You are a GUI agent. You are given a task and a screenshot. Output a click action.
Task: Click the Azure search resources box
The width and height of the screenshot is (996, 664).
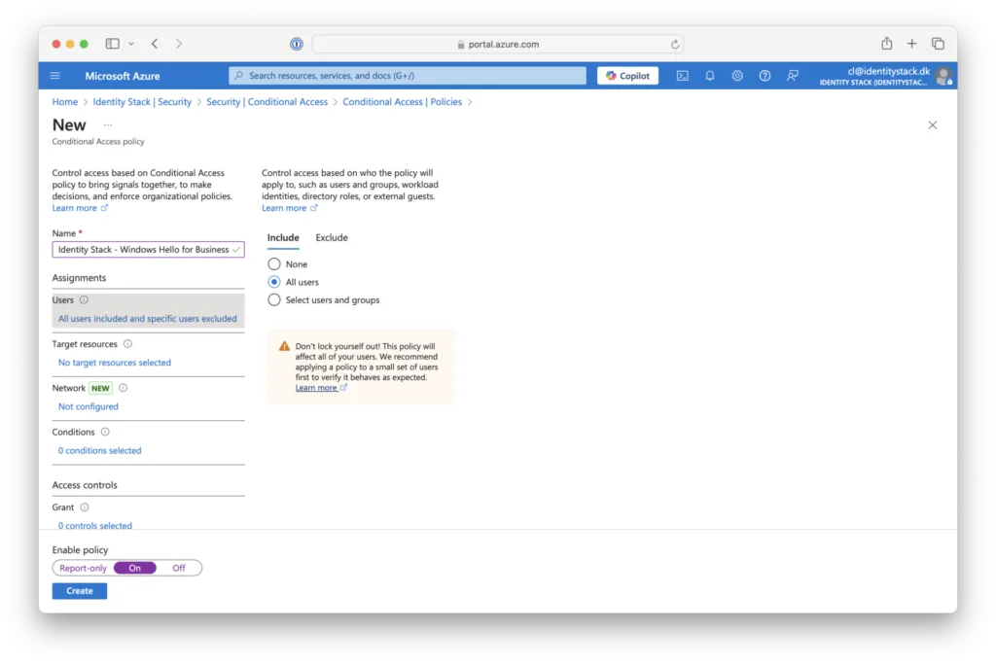coord(408,76)
